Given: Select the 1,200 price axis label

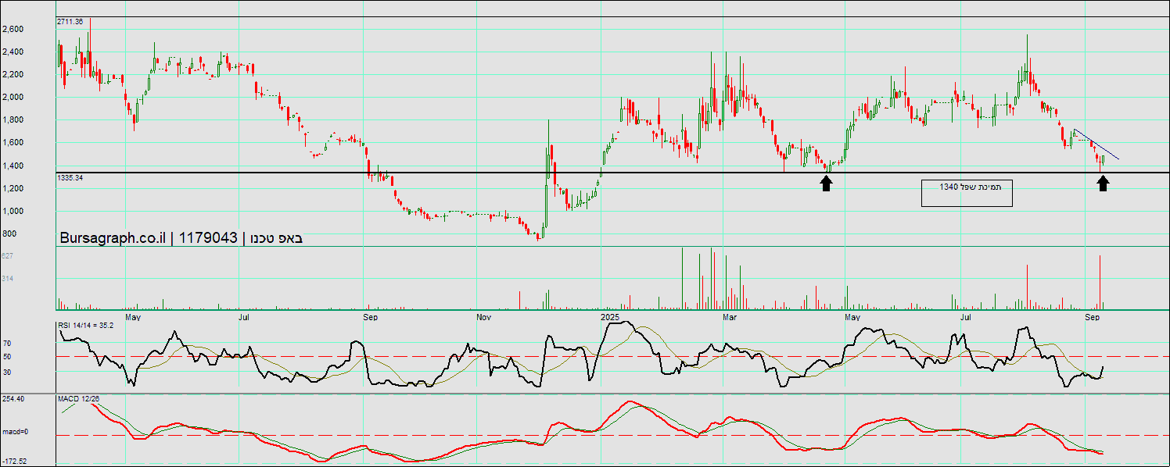Looking at the screenshot, I should 13,189.
